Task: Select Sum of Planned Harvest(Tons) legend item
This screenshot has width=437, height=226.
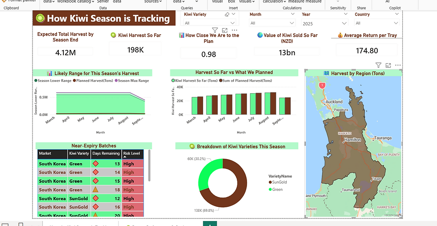Action: (x=245, y=81)
